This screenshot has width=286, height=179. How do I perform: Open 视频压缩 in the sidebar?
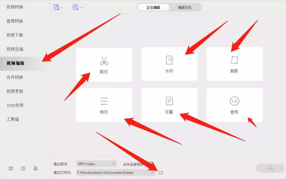point(15,49)
